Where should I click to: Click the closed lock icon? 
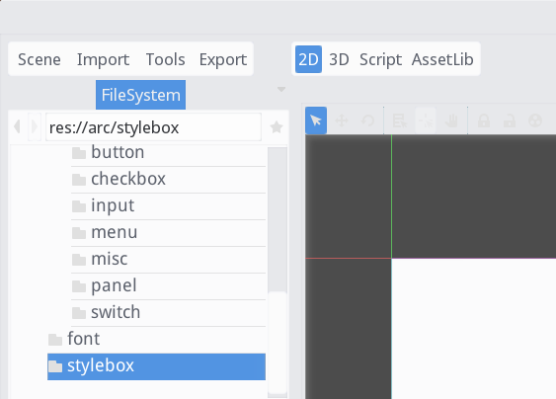(484, 120)
